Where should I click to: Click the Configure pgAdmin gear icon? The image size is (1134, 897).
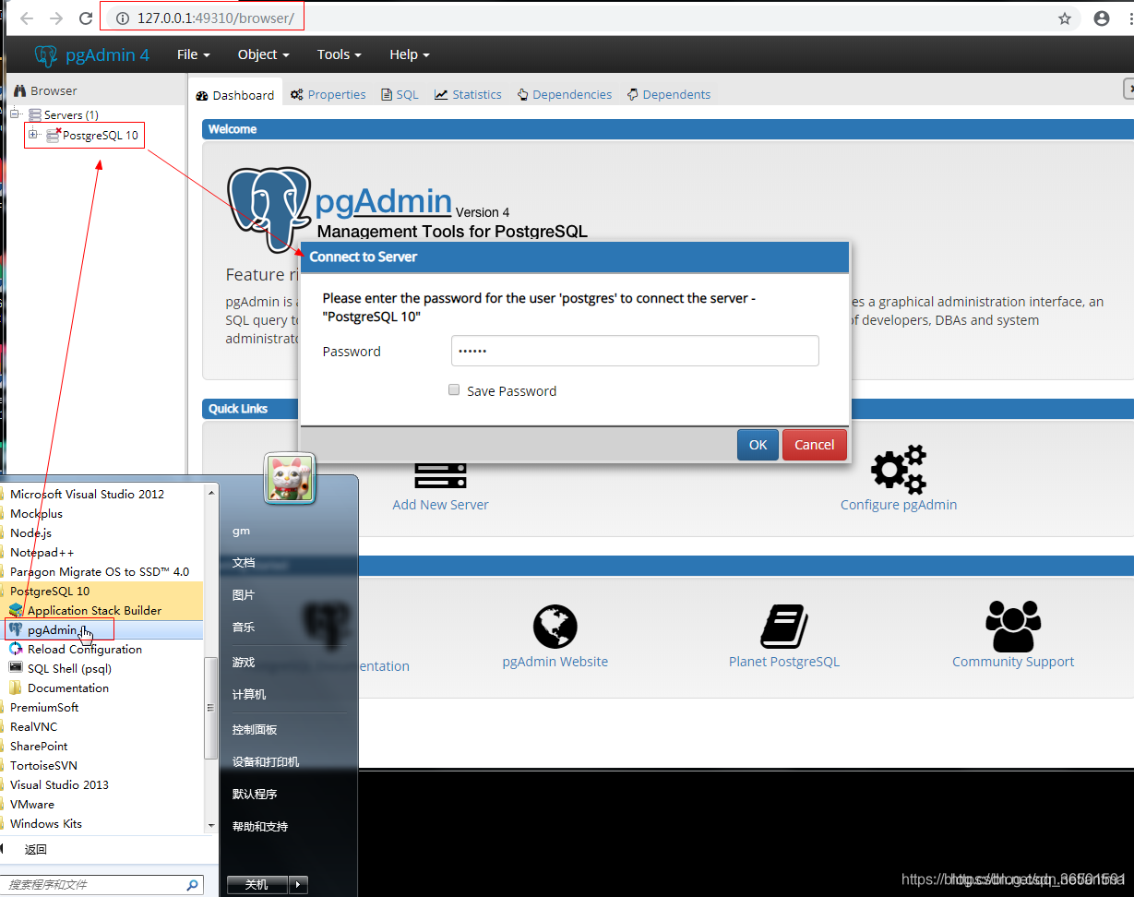[898, 470]
